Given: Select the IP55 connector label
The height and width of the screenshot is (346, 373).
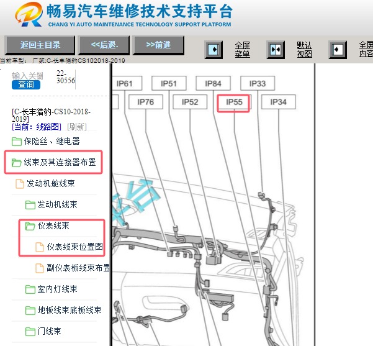Looking at the screenshot, I should click(x=234, y=102).
